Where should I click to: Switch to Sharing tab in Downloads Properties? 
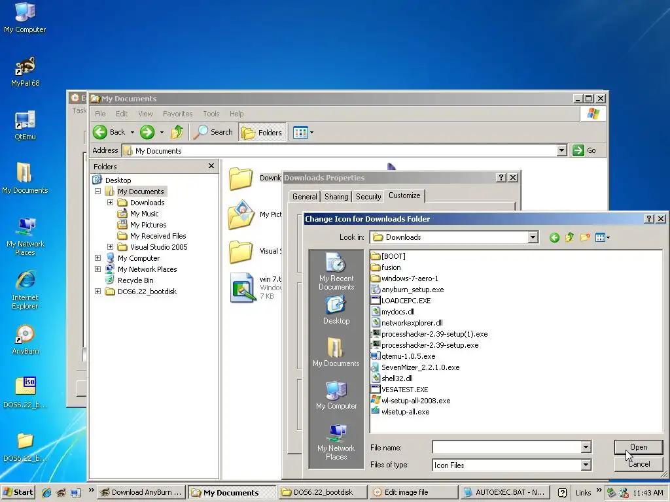tap(336, 196)
